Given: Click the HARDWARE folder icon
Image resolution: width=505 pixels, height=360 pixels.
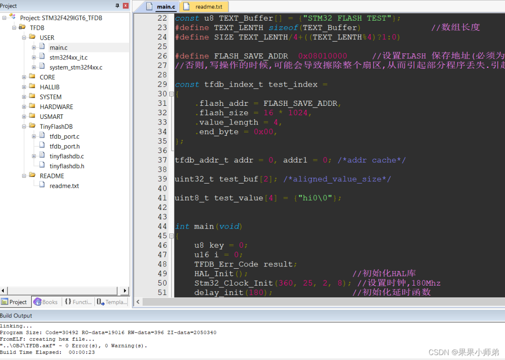Looking at the screenshot, I should pos(32,106).
